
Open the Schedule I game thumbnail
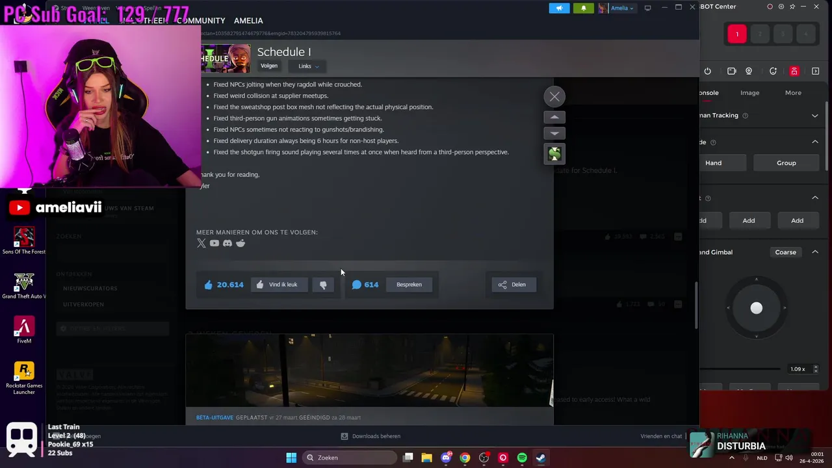[x=225, y=58]
